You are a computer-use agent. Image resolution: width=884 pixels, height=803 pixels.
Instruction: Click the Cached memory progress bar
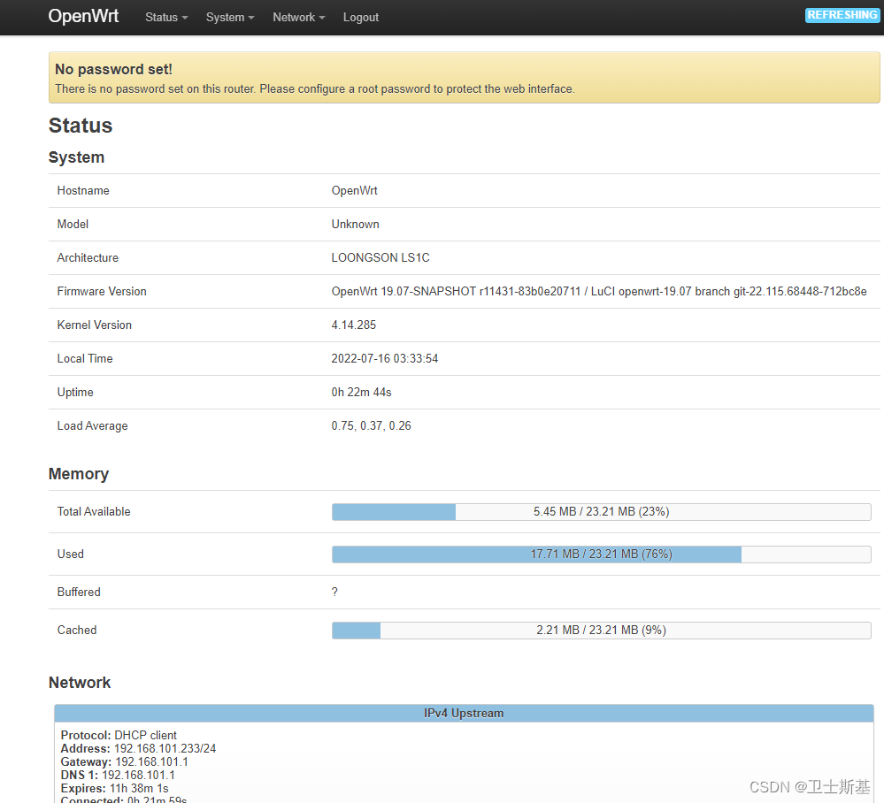tap(601, 630)
